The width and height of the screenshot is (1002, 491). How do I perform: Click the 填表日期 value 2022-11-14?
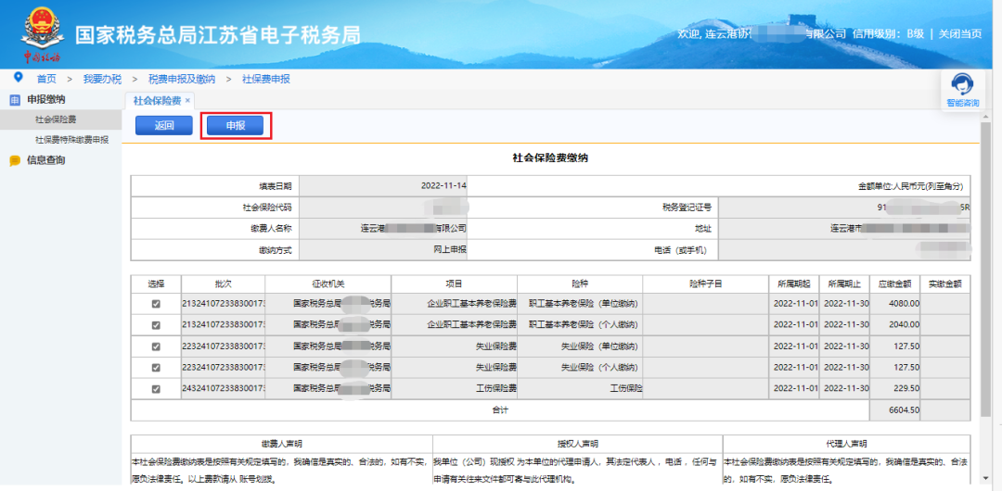click(x=443, y=186)
